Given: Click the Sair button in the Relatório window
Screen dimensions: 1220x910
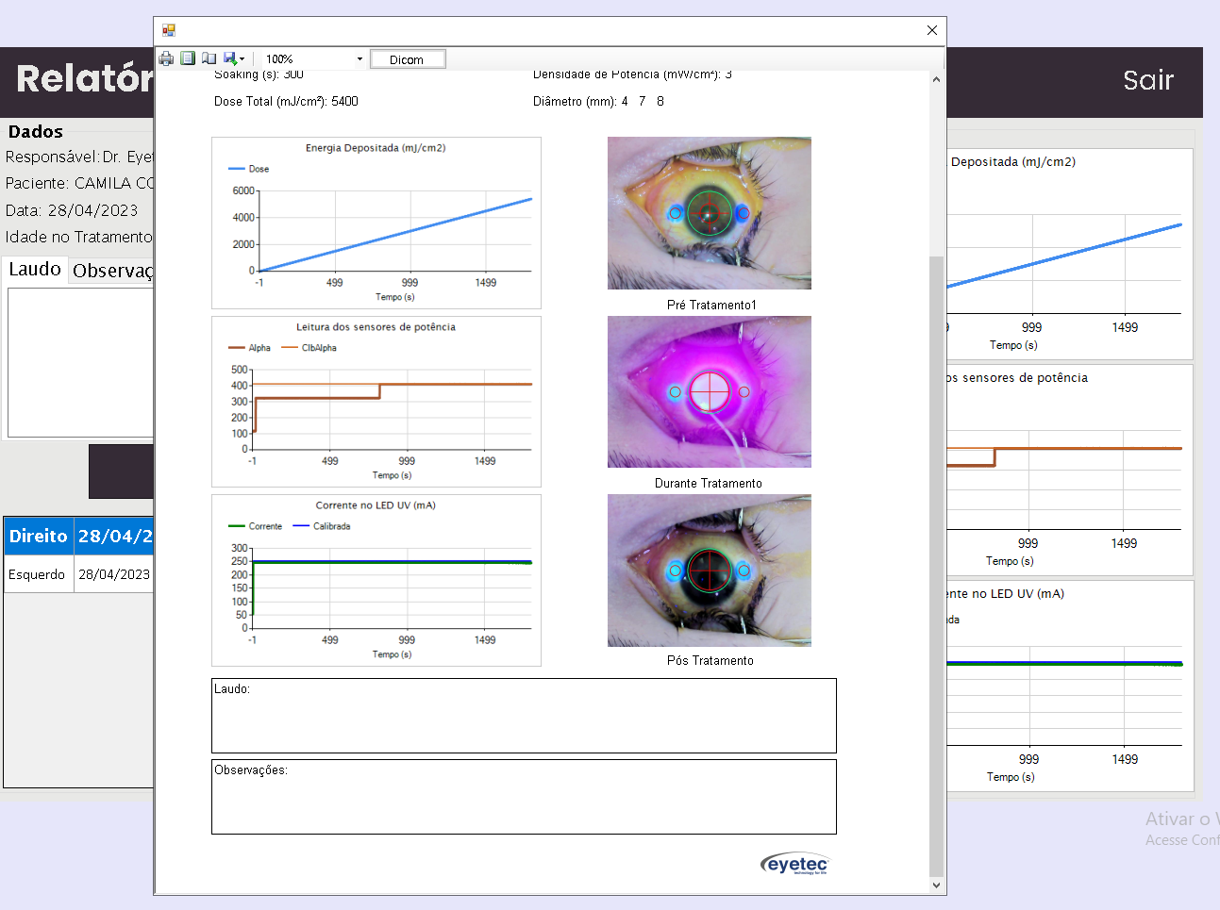Looking at the screenshot, I should click(1148, 80).
